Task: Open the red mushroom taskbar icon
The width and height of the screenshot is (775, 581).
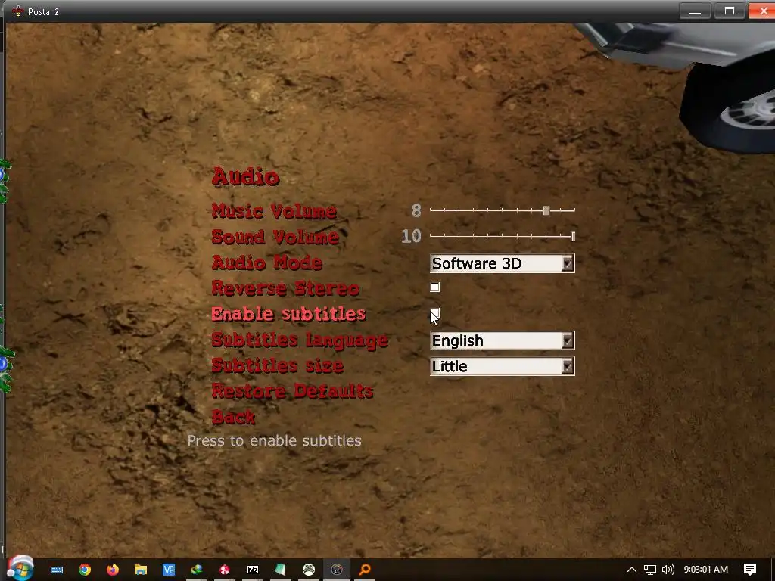Action: 224,570
